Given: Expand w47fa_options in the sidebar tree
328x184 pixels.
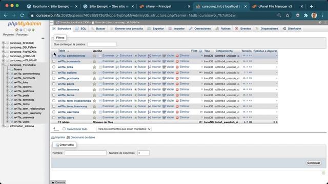Looking at the screenshot, I should point(8,87).
